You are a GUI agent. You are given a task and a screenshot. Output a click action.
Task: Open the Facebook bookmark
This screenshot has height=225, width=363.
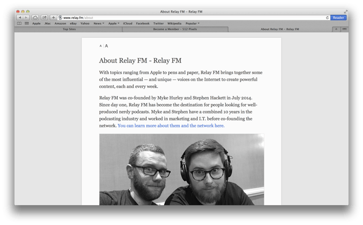143,23
